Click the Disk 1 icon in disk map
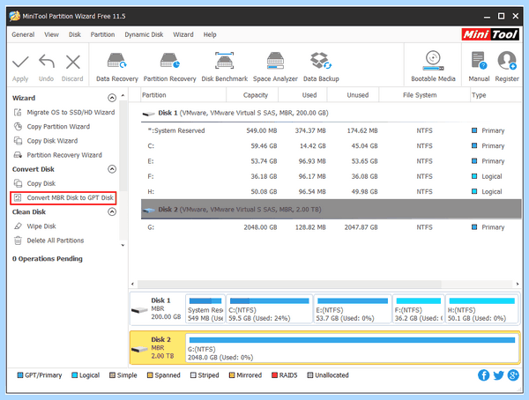This screenshot has width=529, height=400. coord(139,309)
